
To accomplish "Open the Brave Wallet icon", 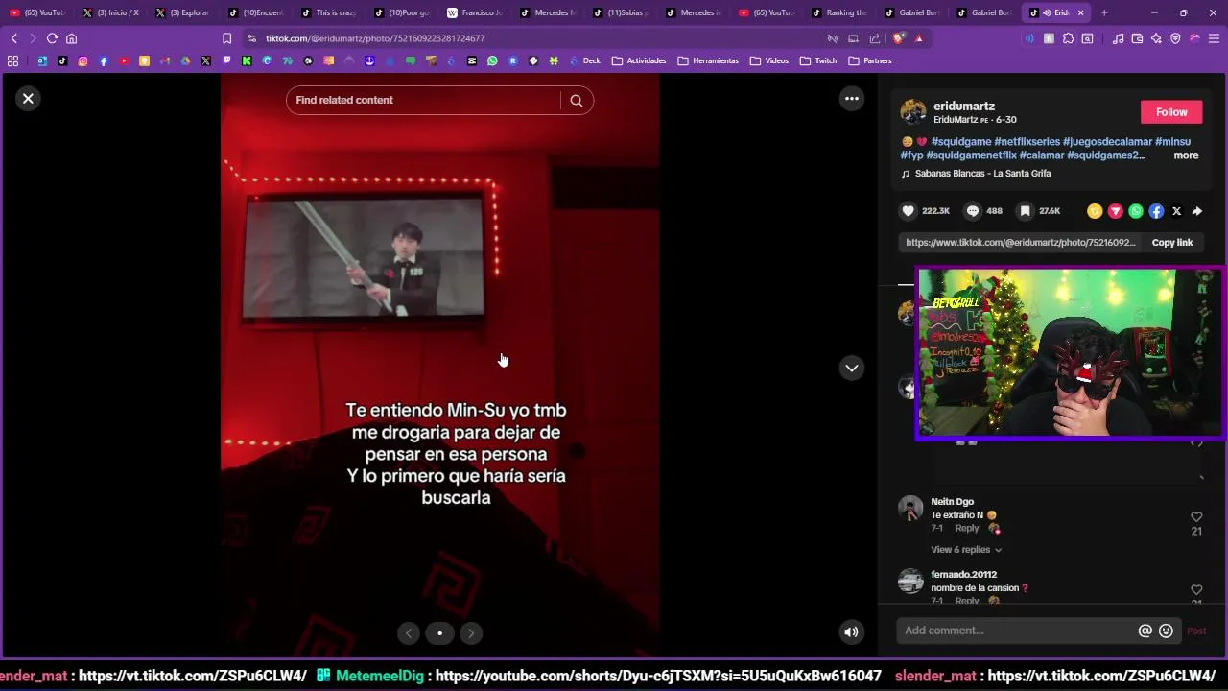I will pyautogui.click(x=1137, y=38).
